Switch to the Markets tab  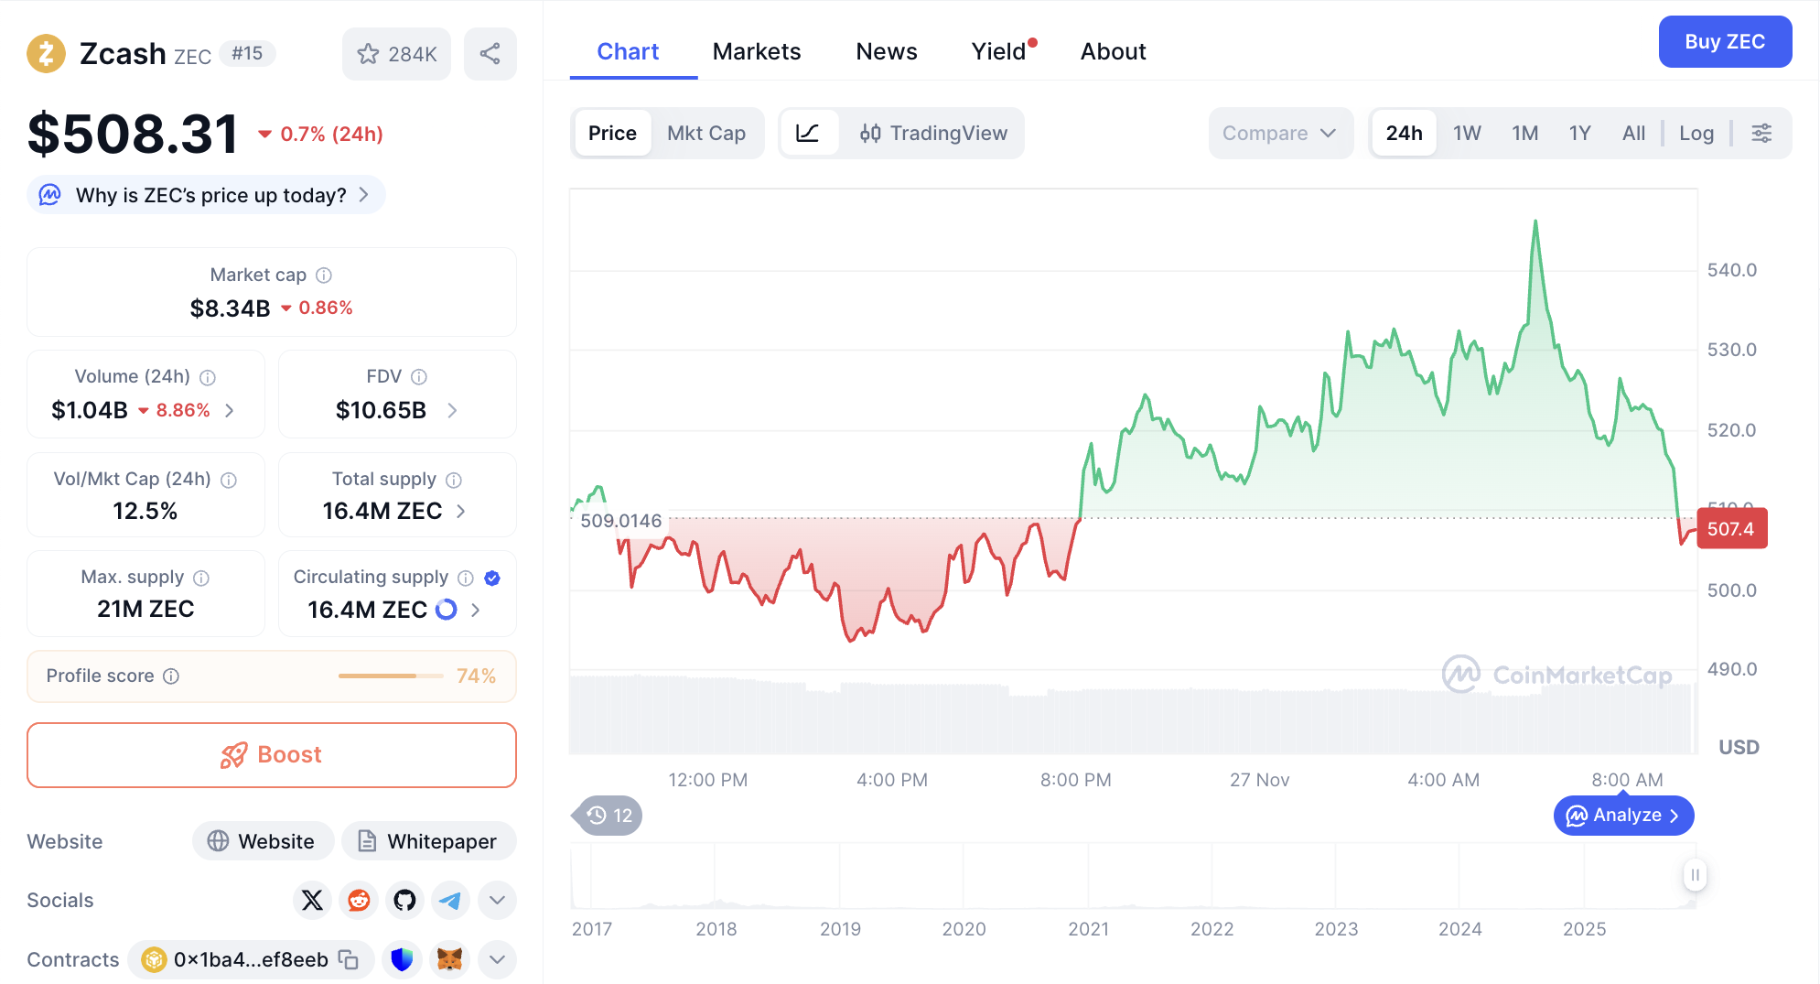(x=756, y=52)
